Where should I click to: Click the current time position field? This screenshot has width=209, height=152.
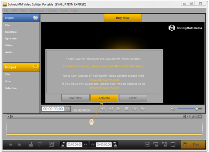point(53,109)
